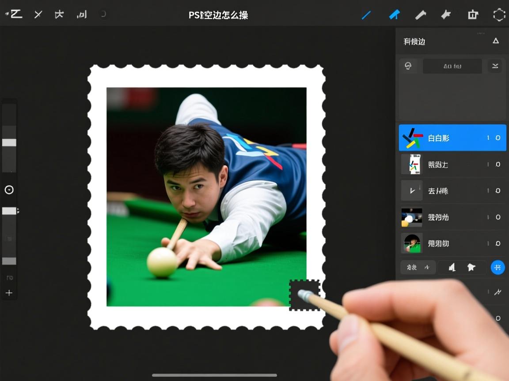Click the blue circular button below layers
The width and height of the screenshot is (509, 381).
[498, 267]
